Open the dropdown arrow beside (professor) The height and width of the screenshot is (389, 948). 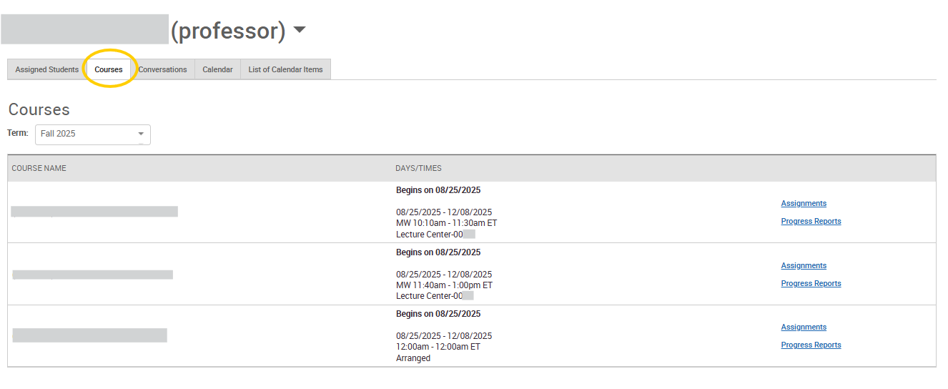click(x=300, y=30)
